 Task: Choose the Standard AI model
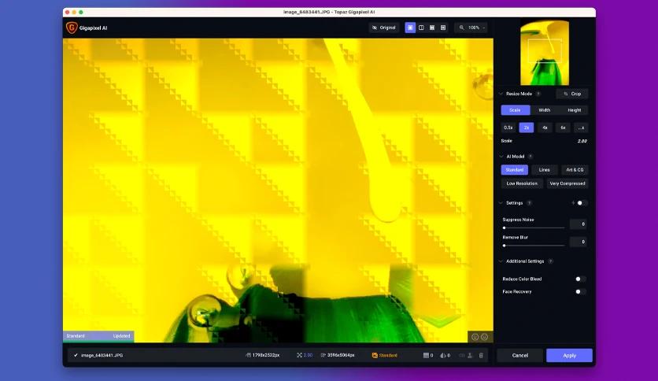pyautogui.click(x=515, y=170)
